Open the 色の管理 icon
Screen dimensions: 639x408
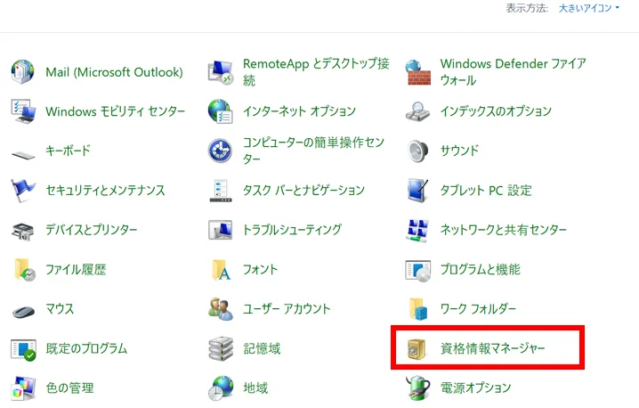pos(22,388)
